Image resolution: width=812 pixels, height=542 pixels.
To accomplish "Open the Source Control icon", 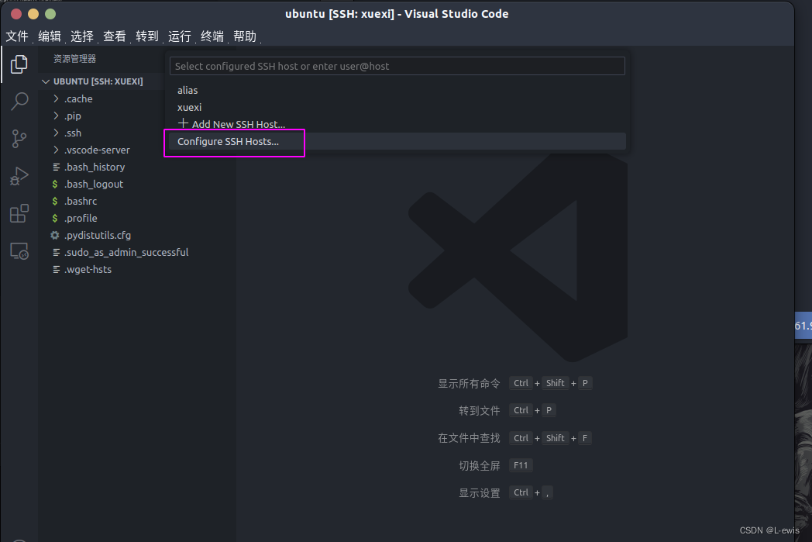I will tap(19, 139).
